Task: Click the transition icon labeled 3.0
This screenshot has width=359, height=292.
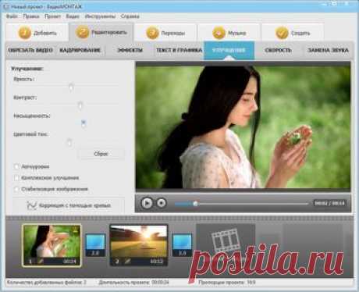Action: (x=182, y=245)
